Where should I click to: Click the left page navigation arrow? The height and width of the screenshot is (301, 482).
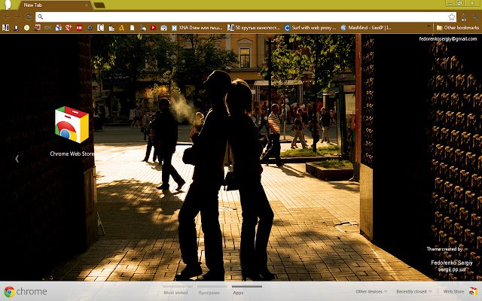pos(17,158)
